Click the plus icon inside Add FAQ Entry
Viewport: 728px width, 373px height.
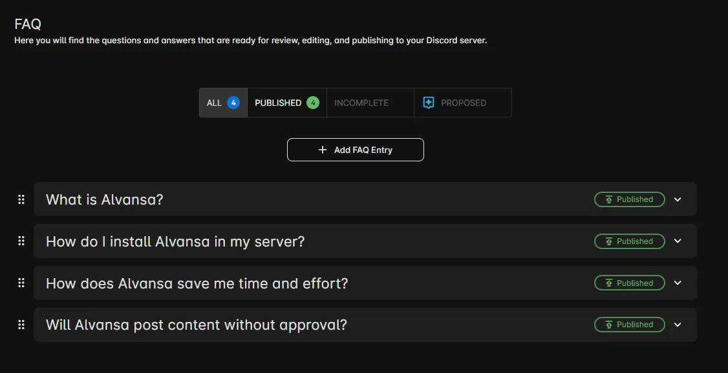coord(322,149)
